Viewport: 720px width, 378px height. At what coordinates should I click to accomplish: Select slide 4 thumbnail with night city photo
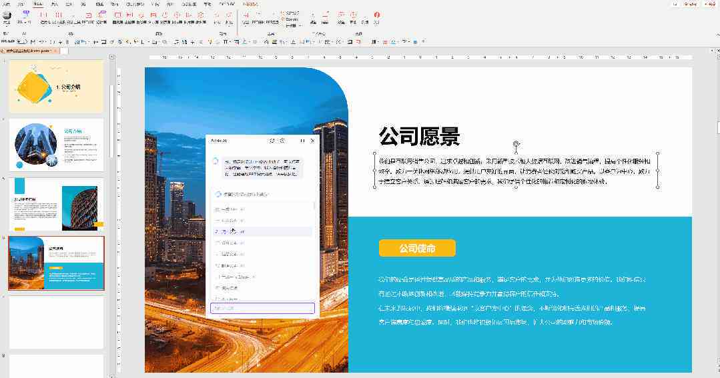(56, 263)
